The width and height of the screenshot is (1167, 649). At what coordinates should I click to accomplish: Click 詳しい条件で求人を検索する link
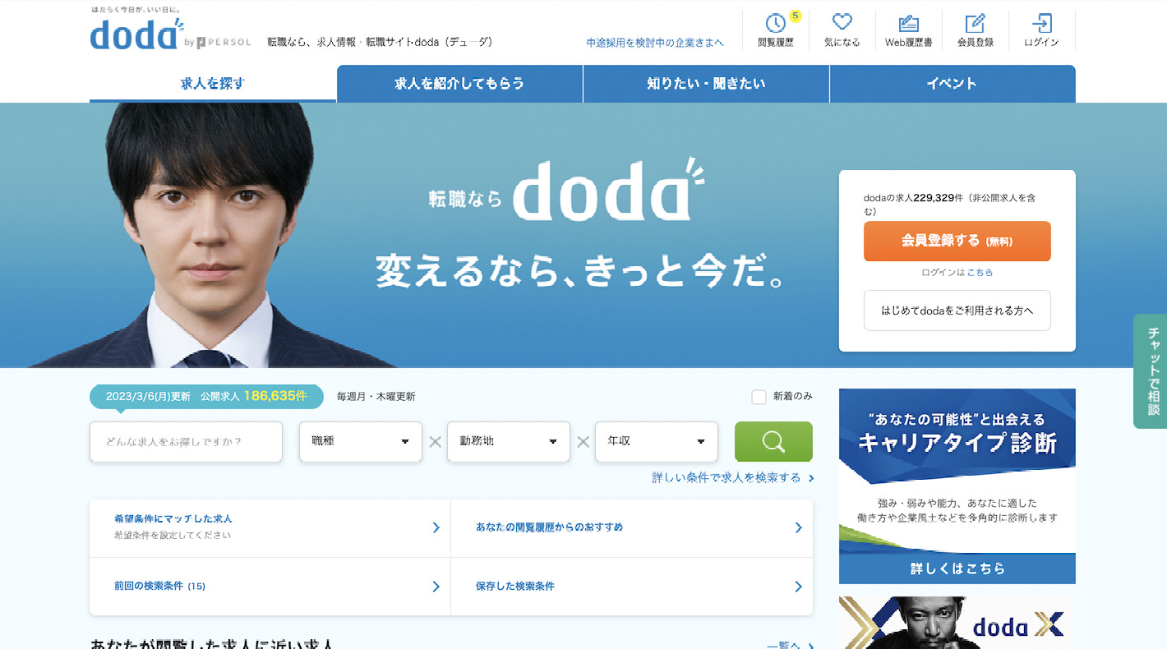(x=733, y=478)
